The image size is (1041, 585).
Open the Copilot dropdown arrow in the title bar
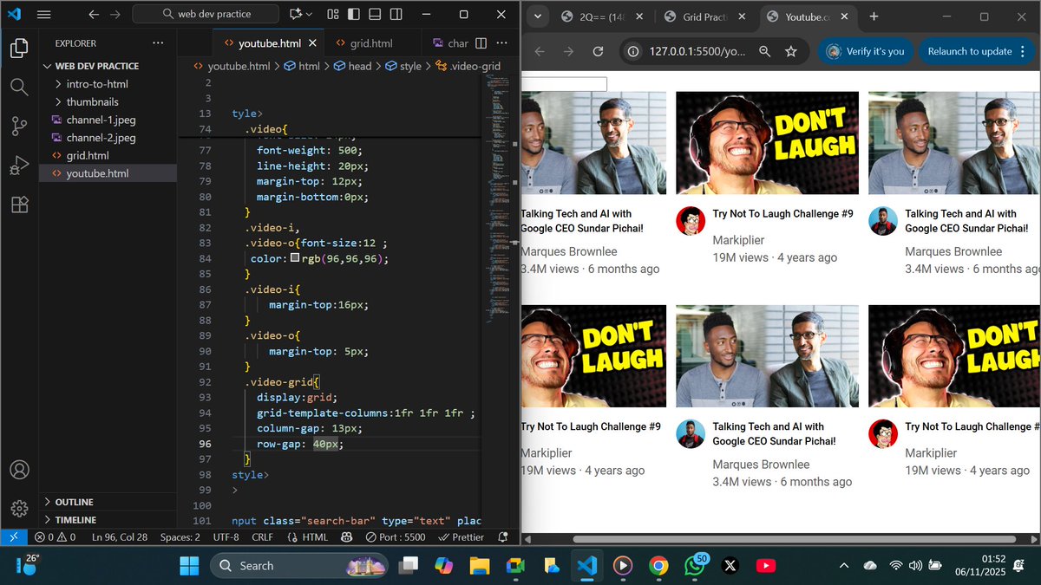pos(310,15)
